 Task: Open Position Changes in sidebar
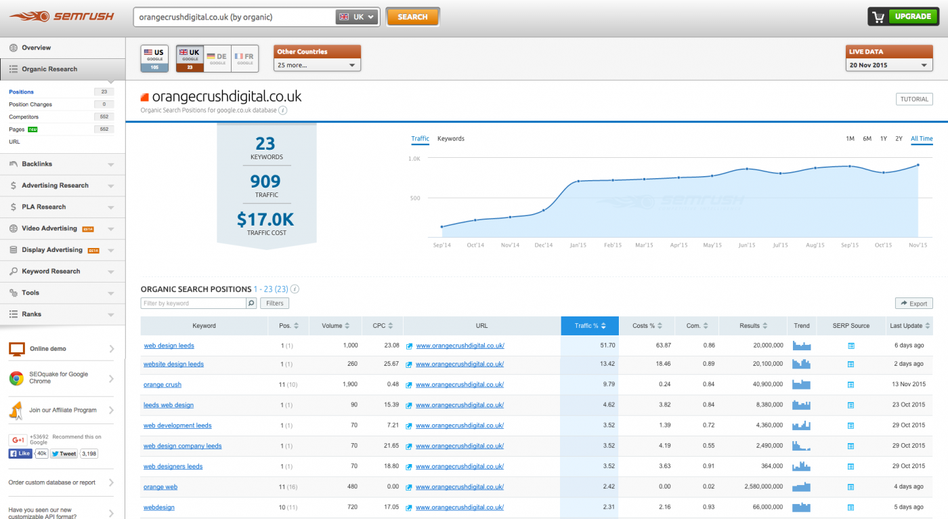point(30,104)
